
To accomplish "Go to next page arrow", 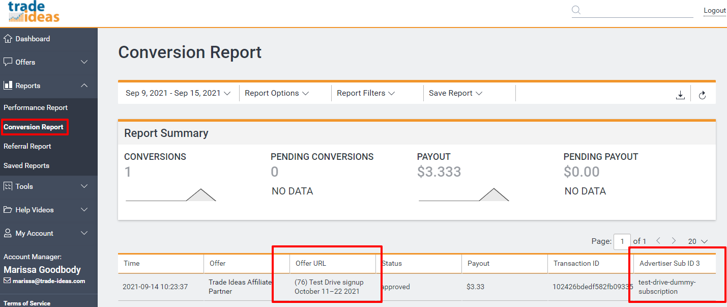I will (x=674, y=241).
